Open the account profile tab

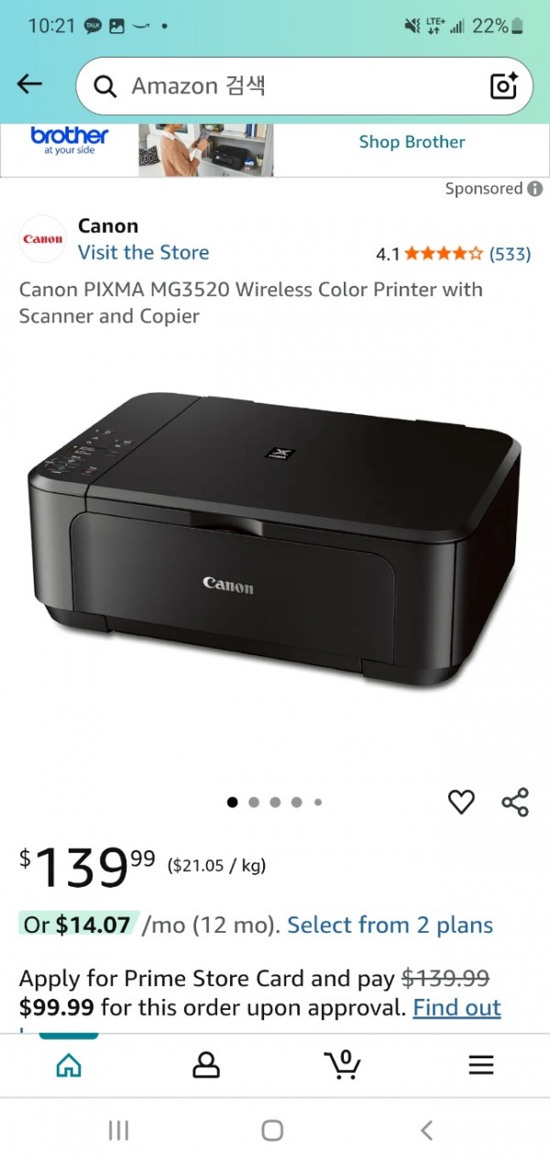tap(206, 1065)
